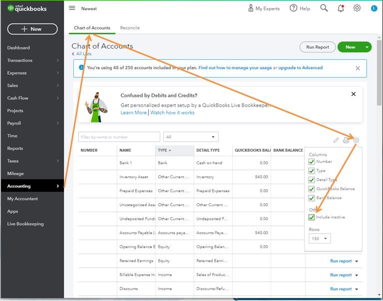Click Watch how it works link
383x301 pixels.
172,112
